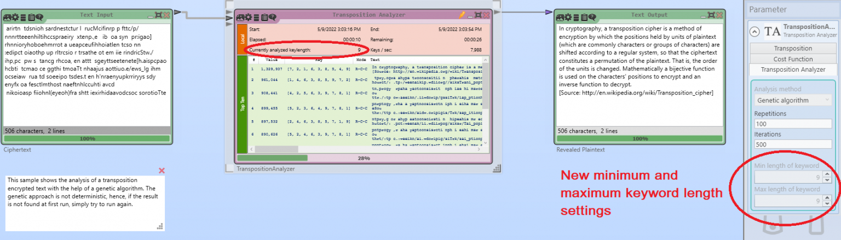Show data clipboard icon of Transposition Analyzer
This screenshot has width=841, height=240.
pos(264,17)
